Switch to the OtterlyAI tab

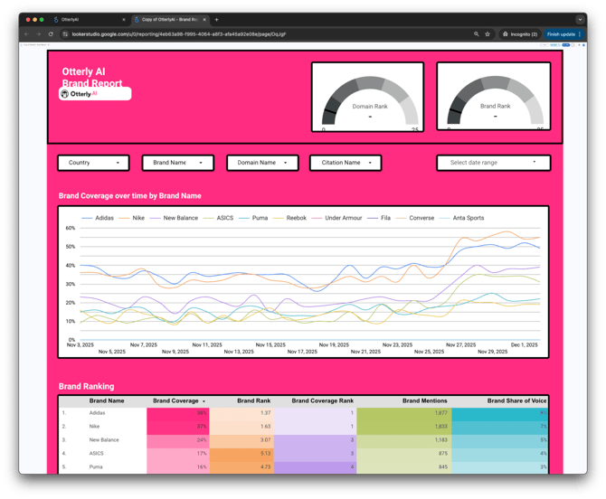pyautogui.click(x=90, y=19)
